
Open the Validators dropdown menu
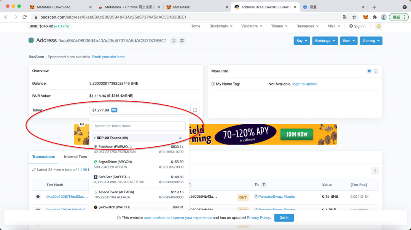pos(252,26)
